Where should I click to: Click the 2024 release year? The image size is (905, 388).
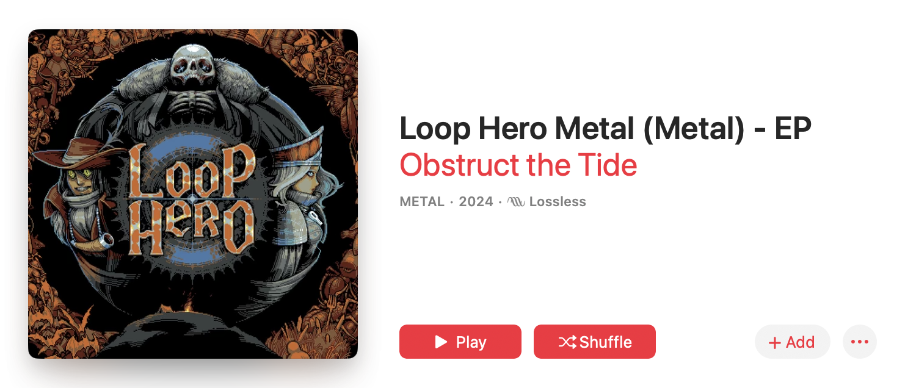[x=476, y=202]
